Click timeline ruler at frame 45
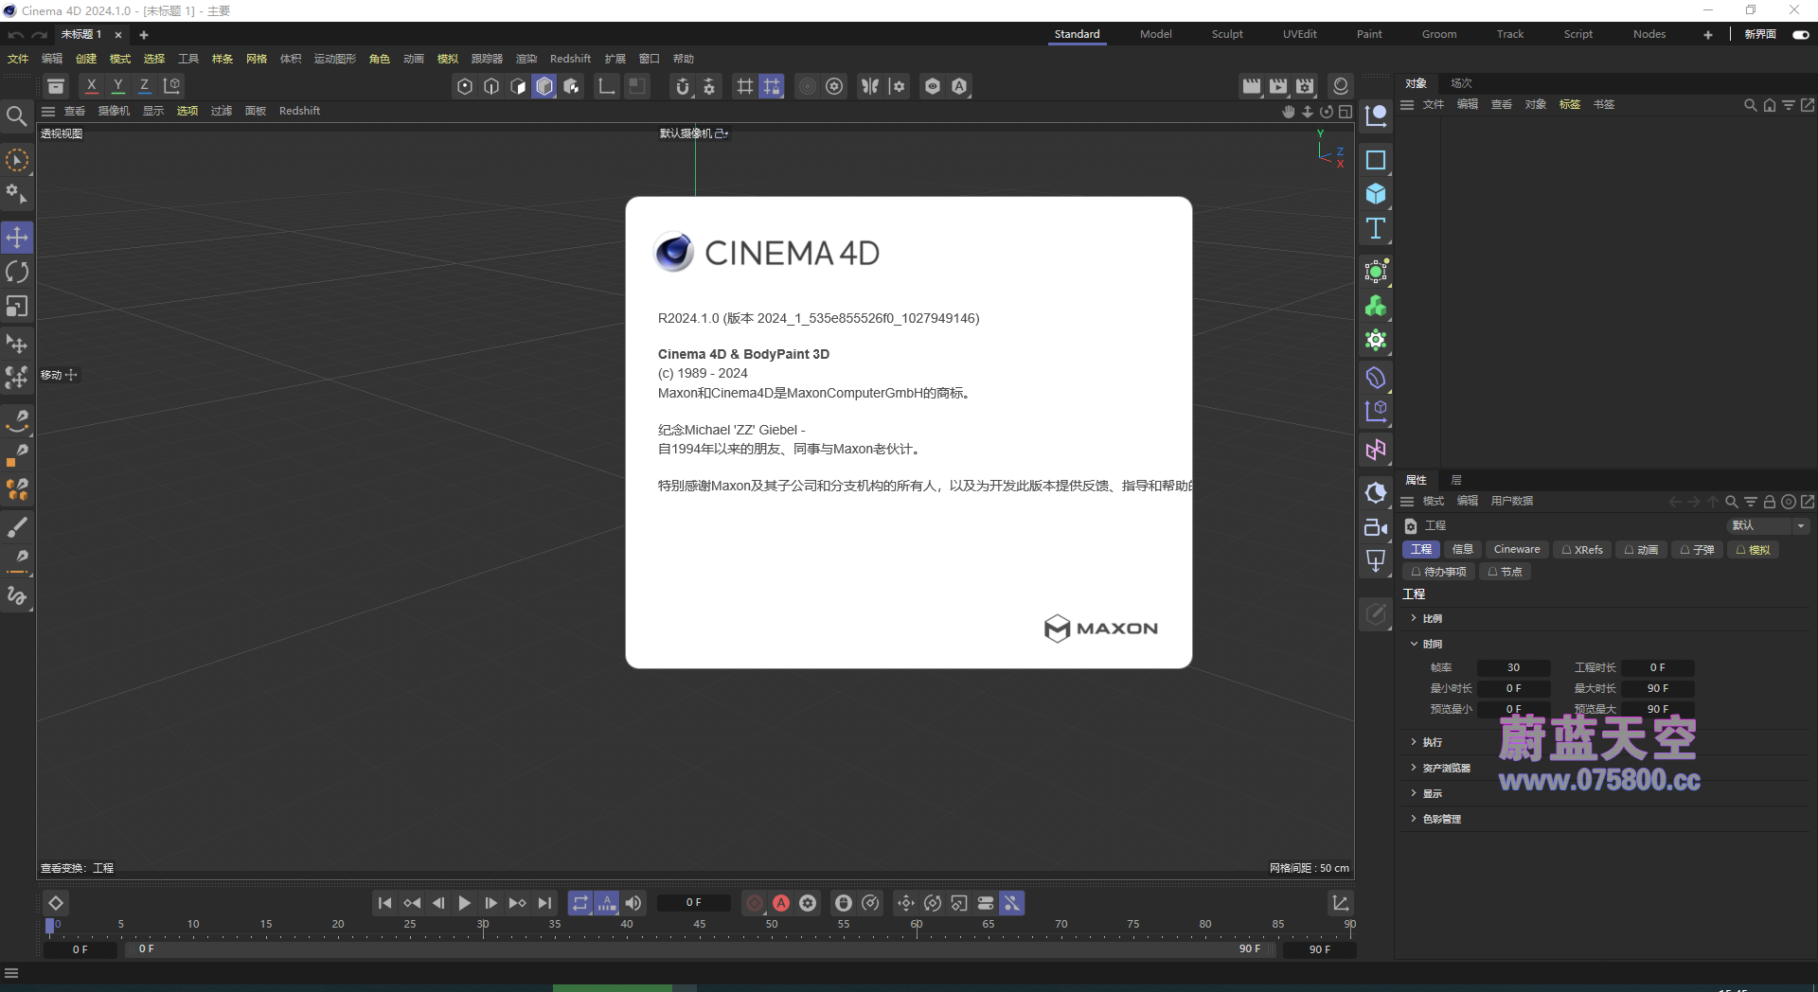The width and height of the screenshot is (1818, 992). 699,925
